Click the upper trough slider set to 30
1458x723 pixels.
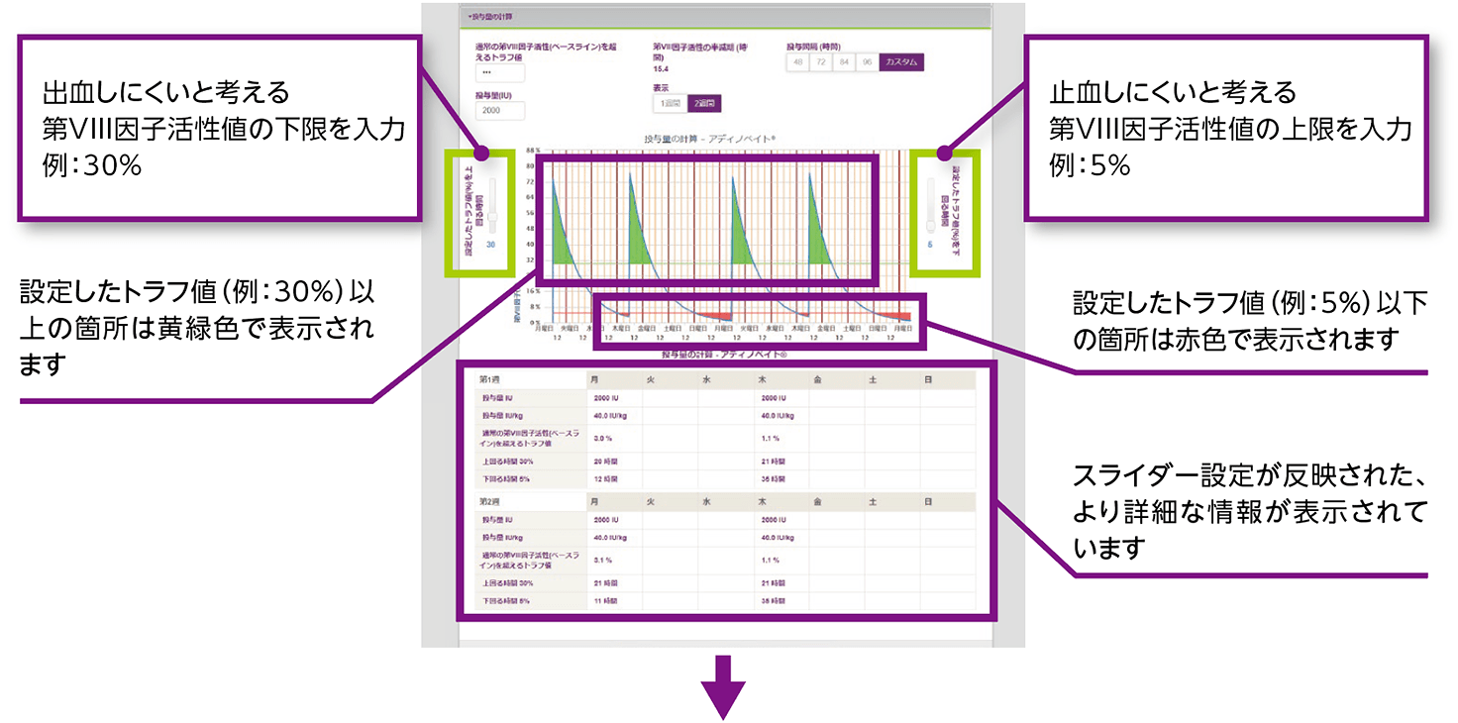pyautogui.click(x=491, y=206)
